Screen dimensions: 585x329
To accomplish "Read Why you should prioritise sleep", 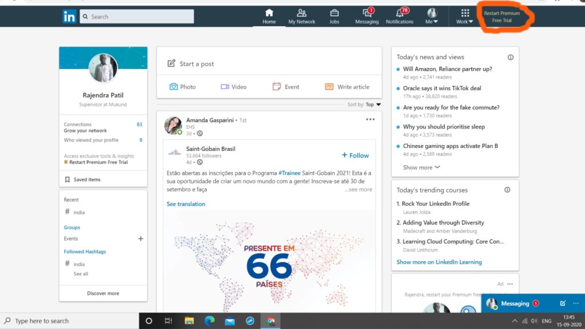I will pos(444,127).
